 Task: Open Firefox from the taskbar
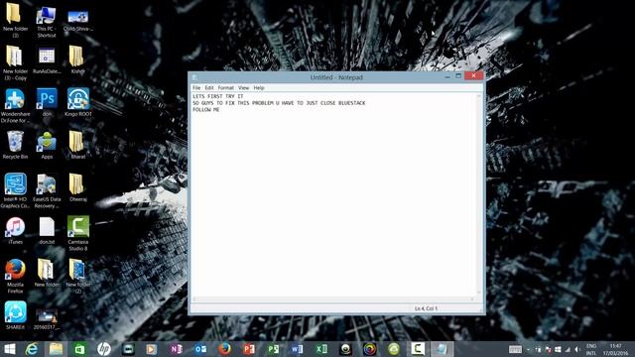[224, 349]
